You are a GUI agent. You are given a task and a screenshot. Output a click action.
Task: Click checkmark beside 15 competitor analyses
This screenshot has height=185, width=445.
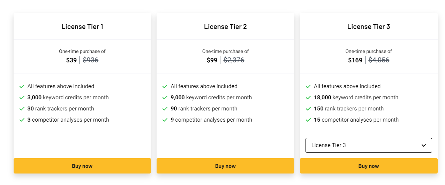[x=308, y=120]
